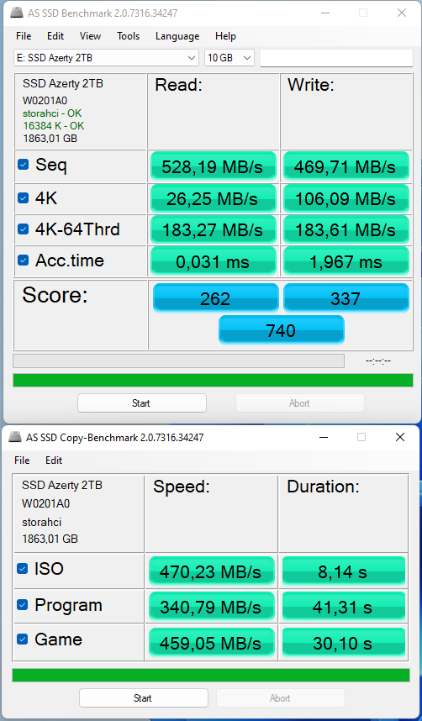Toggle the Acc.time checkbox
The height and width of the screenshot is (721, 422).
coord(23,261)
